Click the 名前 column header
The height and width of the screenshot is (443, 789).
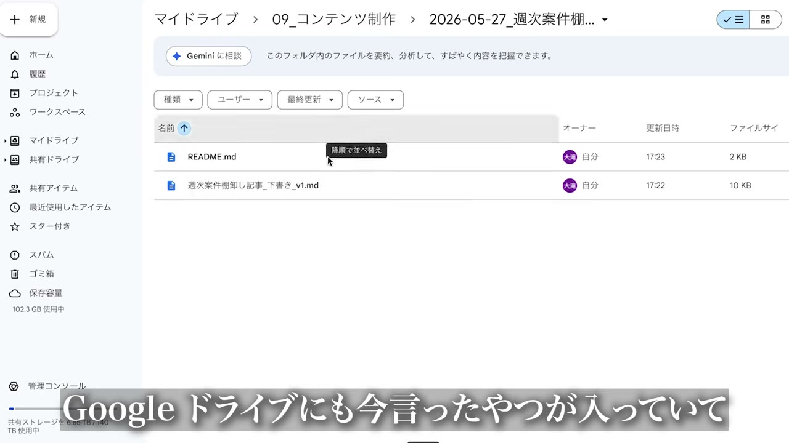pos(166,128)
